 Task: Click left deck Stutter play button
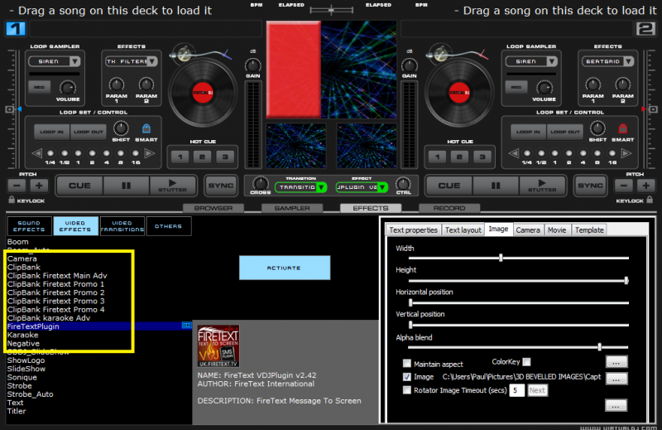(x=172, y=186)
